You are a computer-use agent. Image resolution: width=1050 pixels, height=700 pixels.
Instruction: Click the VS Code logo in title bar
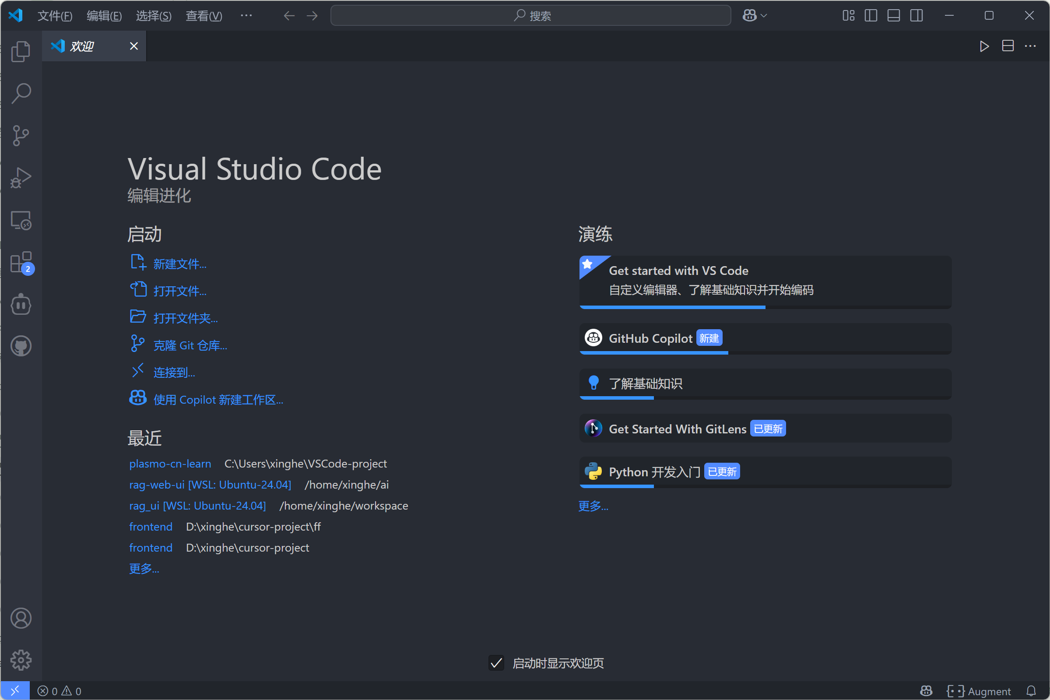point(16,16)
